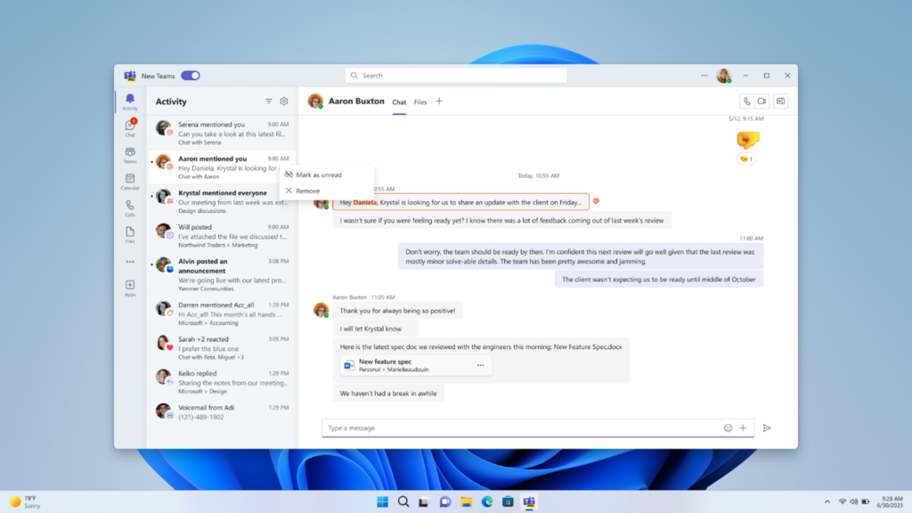Click the Search box

point(455,76)
